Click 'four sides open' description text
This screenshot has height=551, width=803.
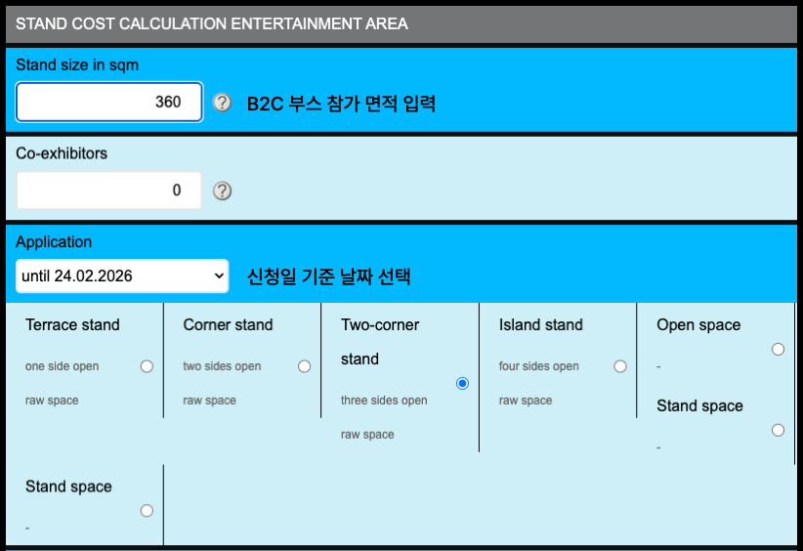click(x=538, y=366)
